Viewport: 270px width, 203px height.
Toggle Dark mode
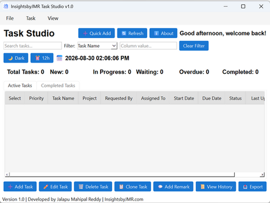(16, 58)
